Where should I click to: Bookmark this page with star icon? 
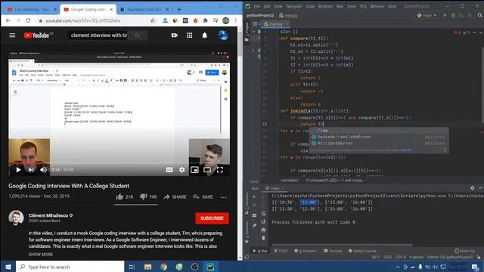[x=153, y=20]
